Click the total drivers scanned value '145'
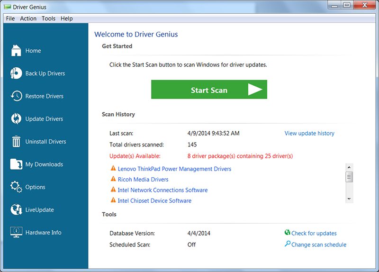379x272 pixels. pos(192,145)
